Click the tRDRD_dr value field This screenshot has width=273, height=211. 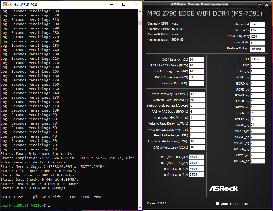point(258,83)
